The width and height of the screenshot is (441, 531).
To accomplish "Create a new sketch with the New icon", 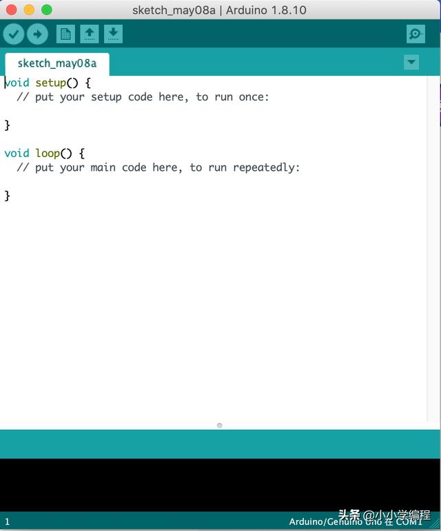I will coord(65,34).
